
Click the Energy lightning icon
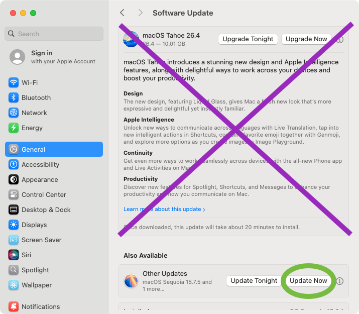14,128
